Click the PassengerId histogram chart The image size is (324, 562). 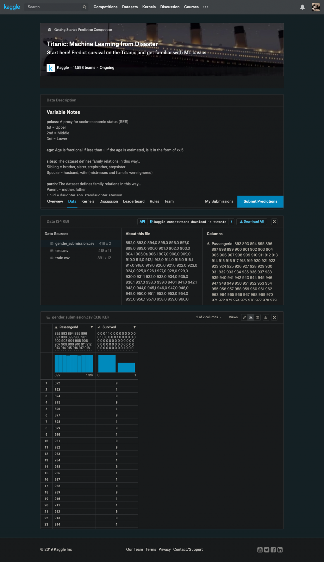[x=74, y=364]
